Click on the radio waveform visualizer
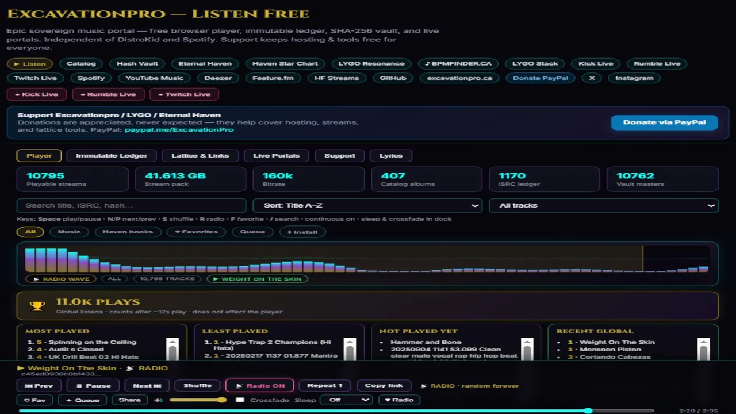Viewport: 736px width, 414px height. (367, 259)
